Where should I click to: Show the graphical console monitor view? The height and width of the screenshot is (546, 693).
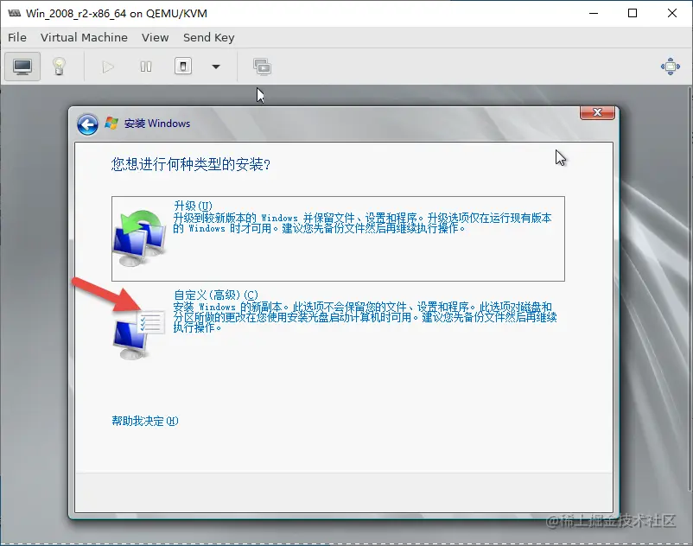pos(22,67)
